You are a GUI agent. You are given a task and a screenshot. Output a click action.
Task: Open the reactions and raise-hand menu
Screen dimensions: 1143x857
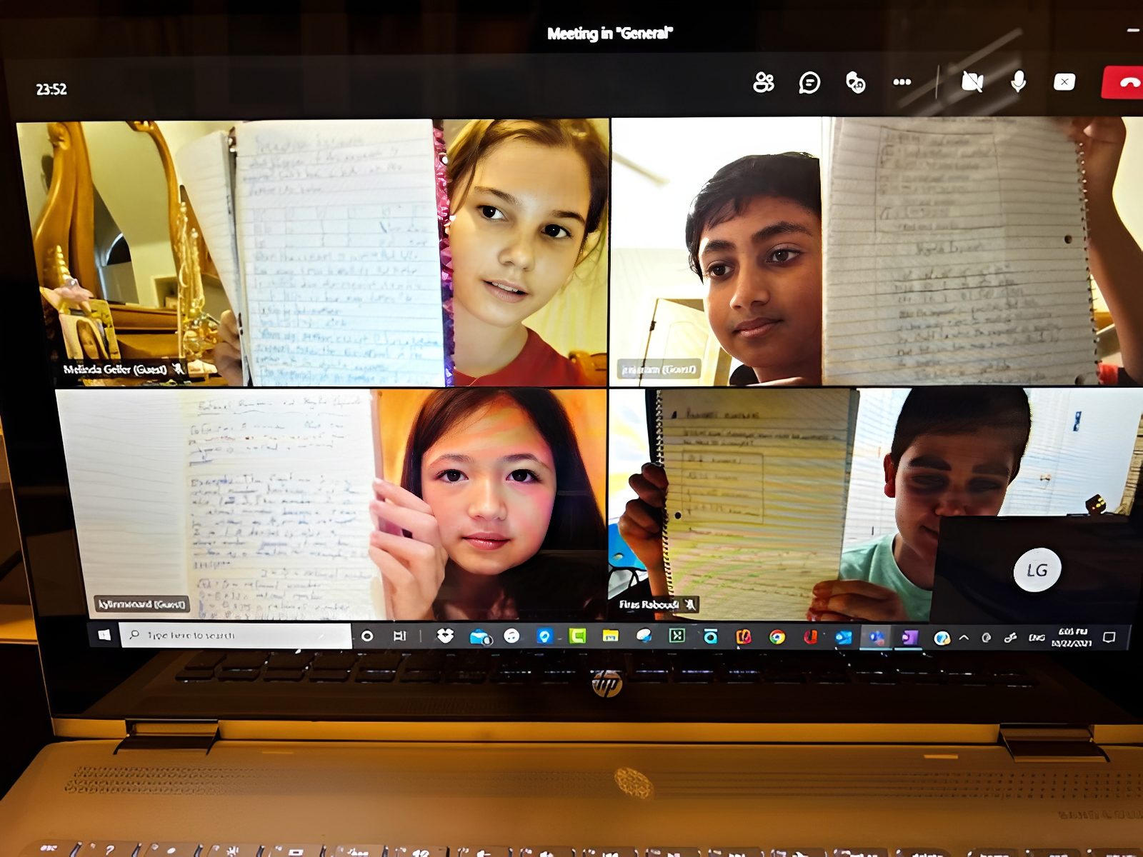tap(855, 83)
